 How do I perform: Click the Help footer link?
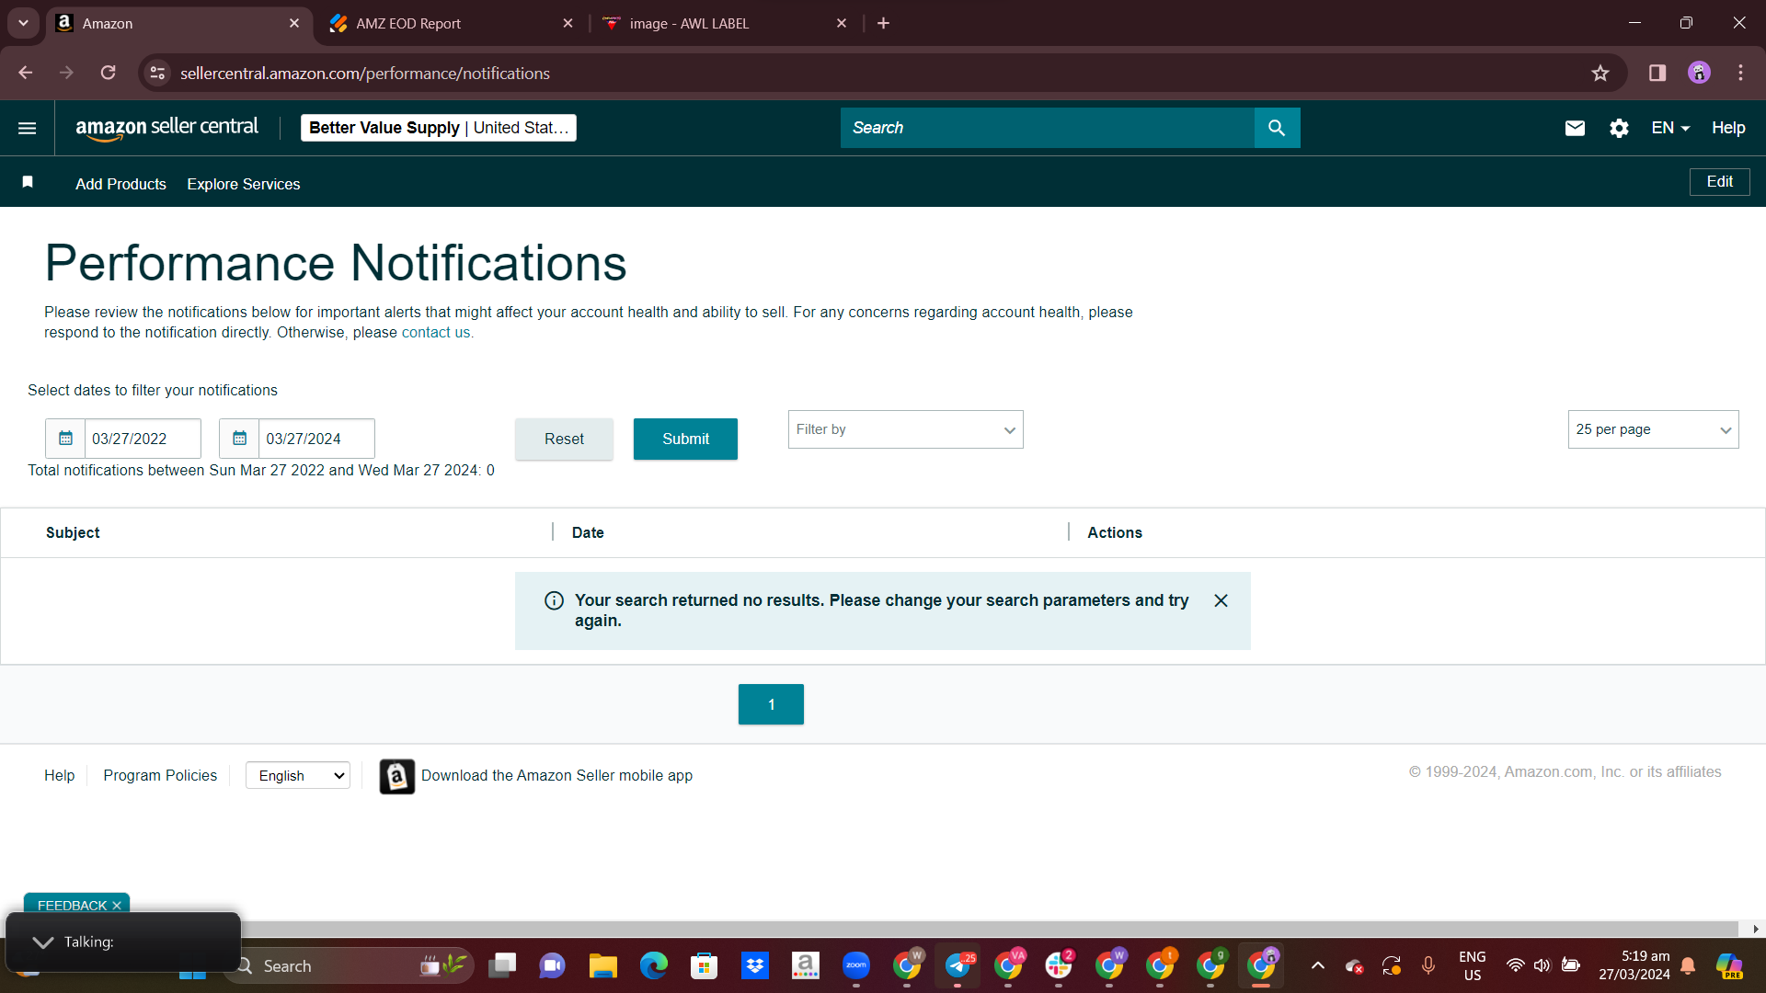(x=59, y=775)
